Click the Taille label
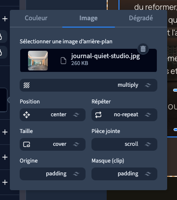 [26, 131]
